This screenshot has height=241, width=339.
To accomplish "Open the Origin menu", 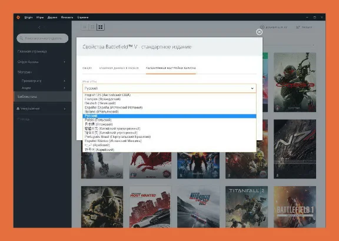I will (x=28, y=17).
